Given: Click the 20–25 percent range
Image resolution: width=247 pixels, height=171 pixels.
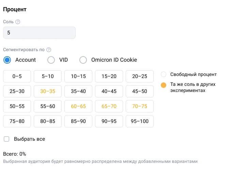Looking at the screenshot, I should (140, 76).
